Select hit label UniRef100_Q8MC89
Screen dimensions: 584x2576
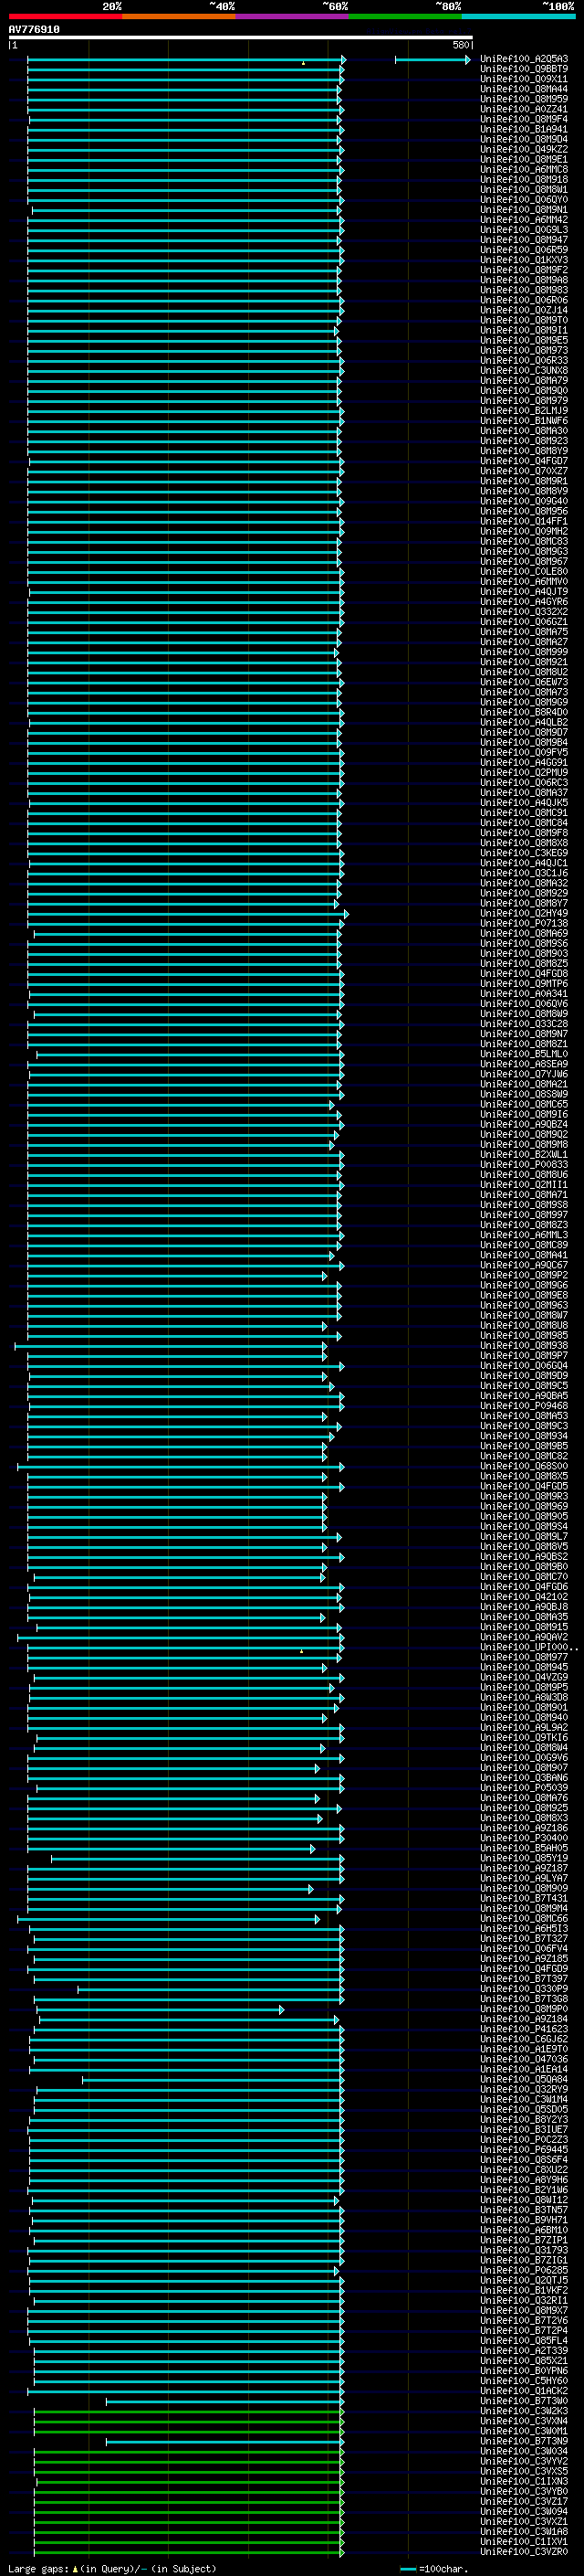tap(524, 1245)
